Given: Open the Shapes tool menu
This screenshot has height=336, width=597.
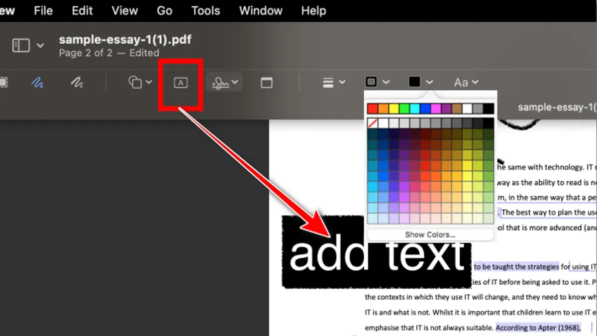Looking at the screenshot, I should coord(140,83).
